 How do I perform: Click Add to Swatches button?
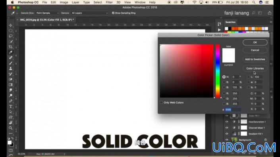[x=255, y=59]
